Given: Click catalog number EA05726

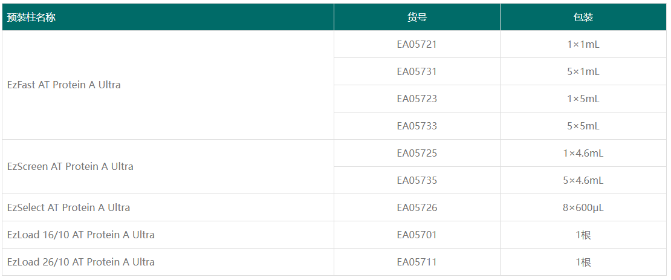Looking at the screenshot, I should coord(417,207).
